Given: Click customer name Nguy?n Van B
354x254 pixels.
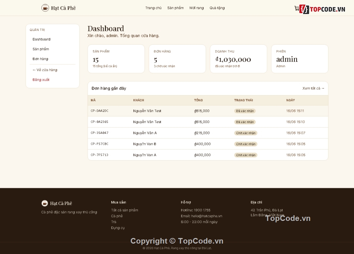Looking at the screenshot, I should point(145,144).
